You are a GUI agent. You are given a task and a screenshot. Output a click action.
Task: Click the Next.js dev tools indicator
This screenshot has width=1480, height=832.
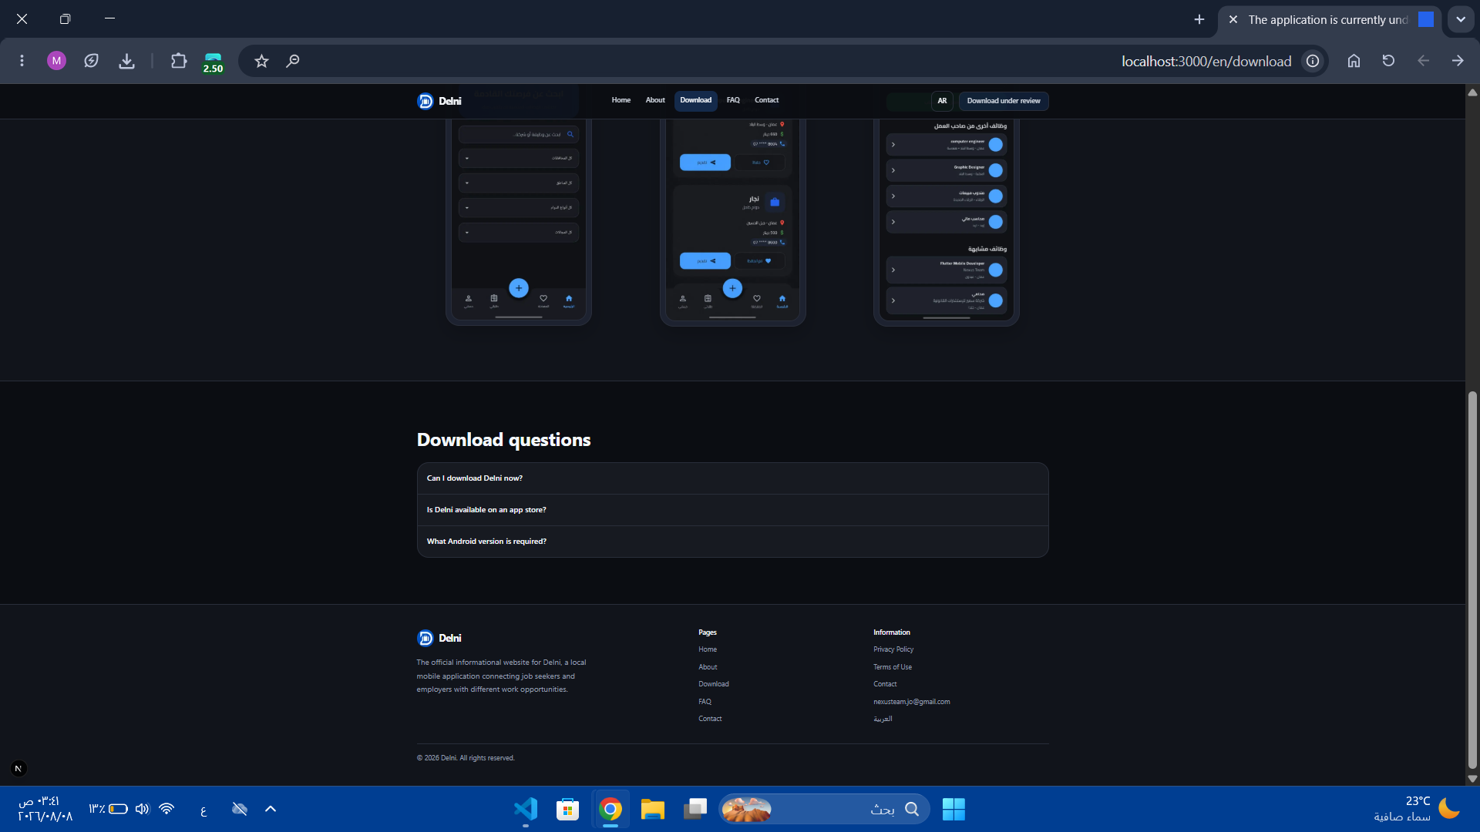[x=18, y=768]
